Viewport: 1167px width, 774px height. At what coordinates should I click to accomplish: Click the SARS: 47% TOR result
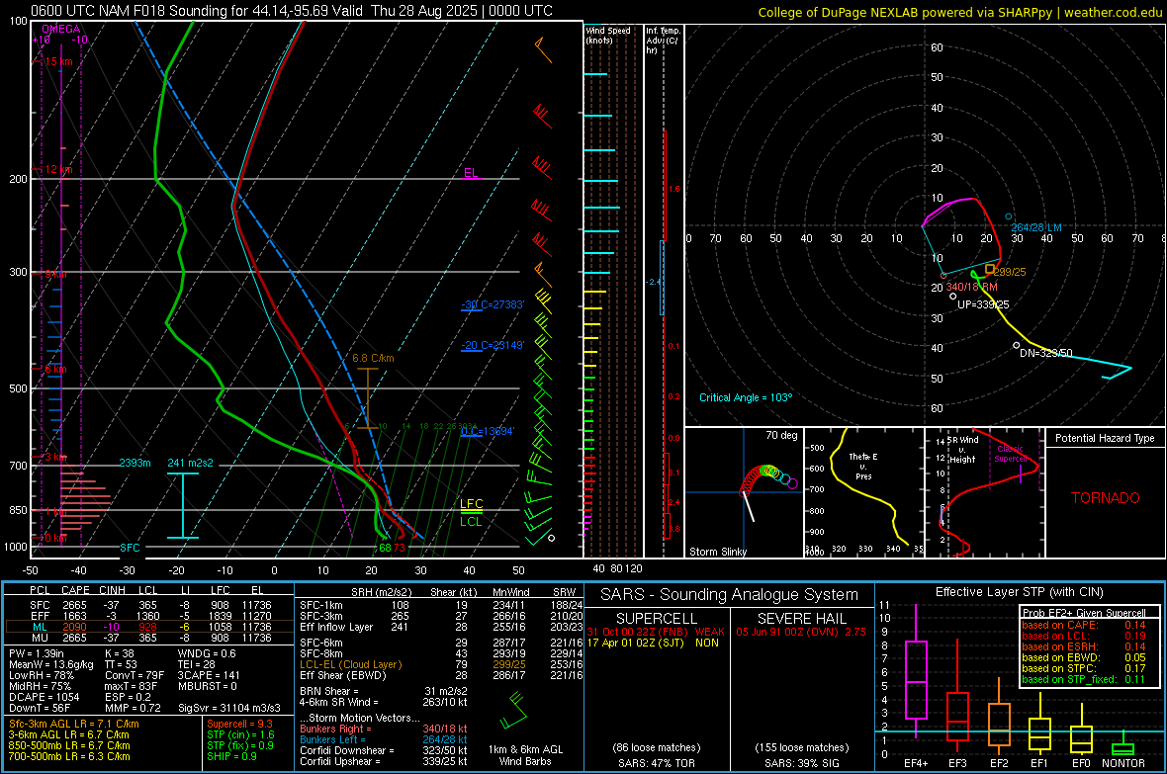coord(656,763)
